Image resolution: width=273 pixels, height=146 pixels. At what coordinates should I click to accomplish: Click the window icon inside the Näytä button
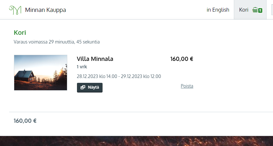tap(83, 87)
